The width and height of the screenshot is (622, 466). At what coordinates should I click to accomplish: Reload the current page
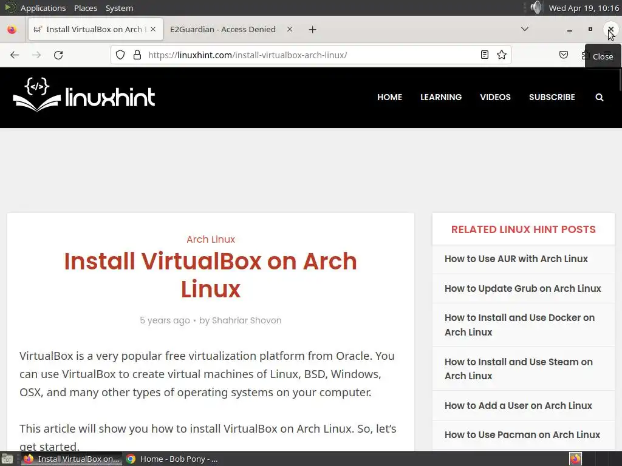pos(58,55)
